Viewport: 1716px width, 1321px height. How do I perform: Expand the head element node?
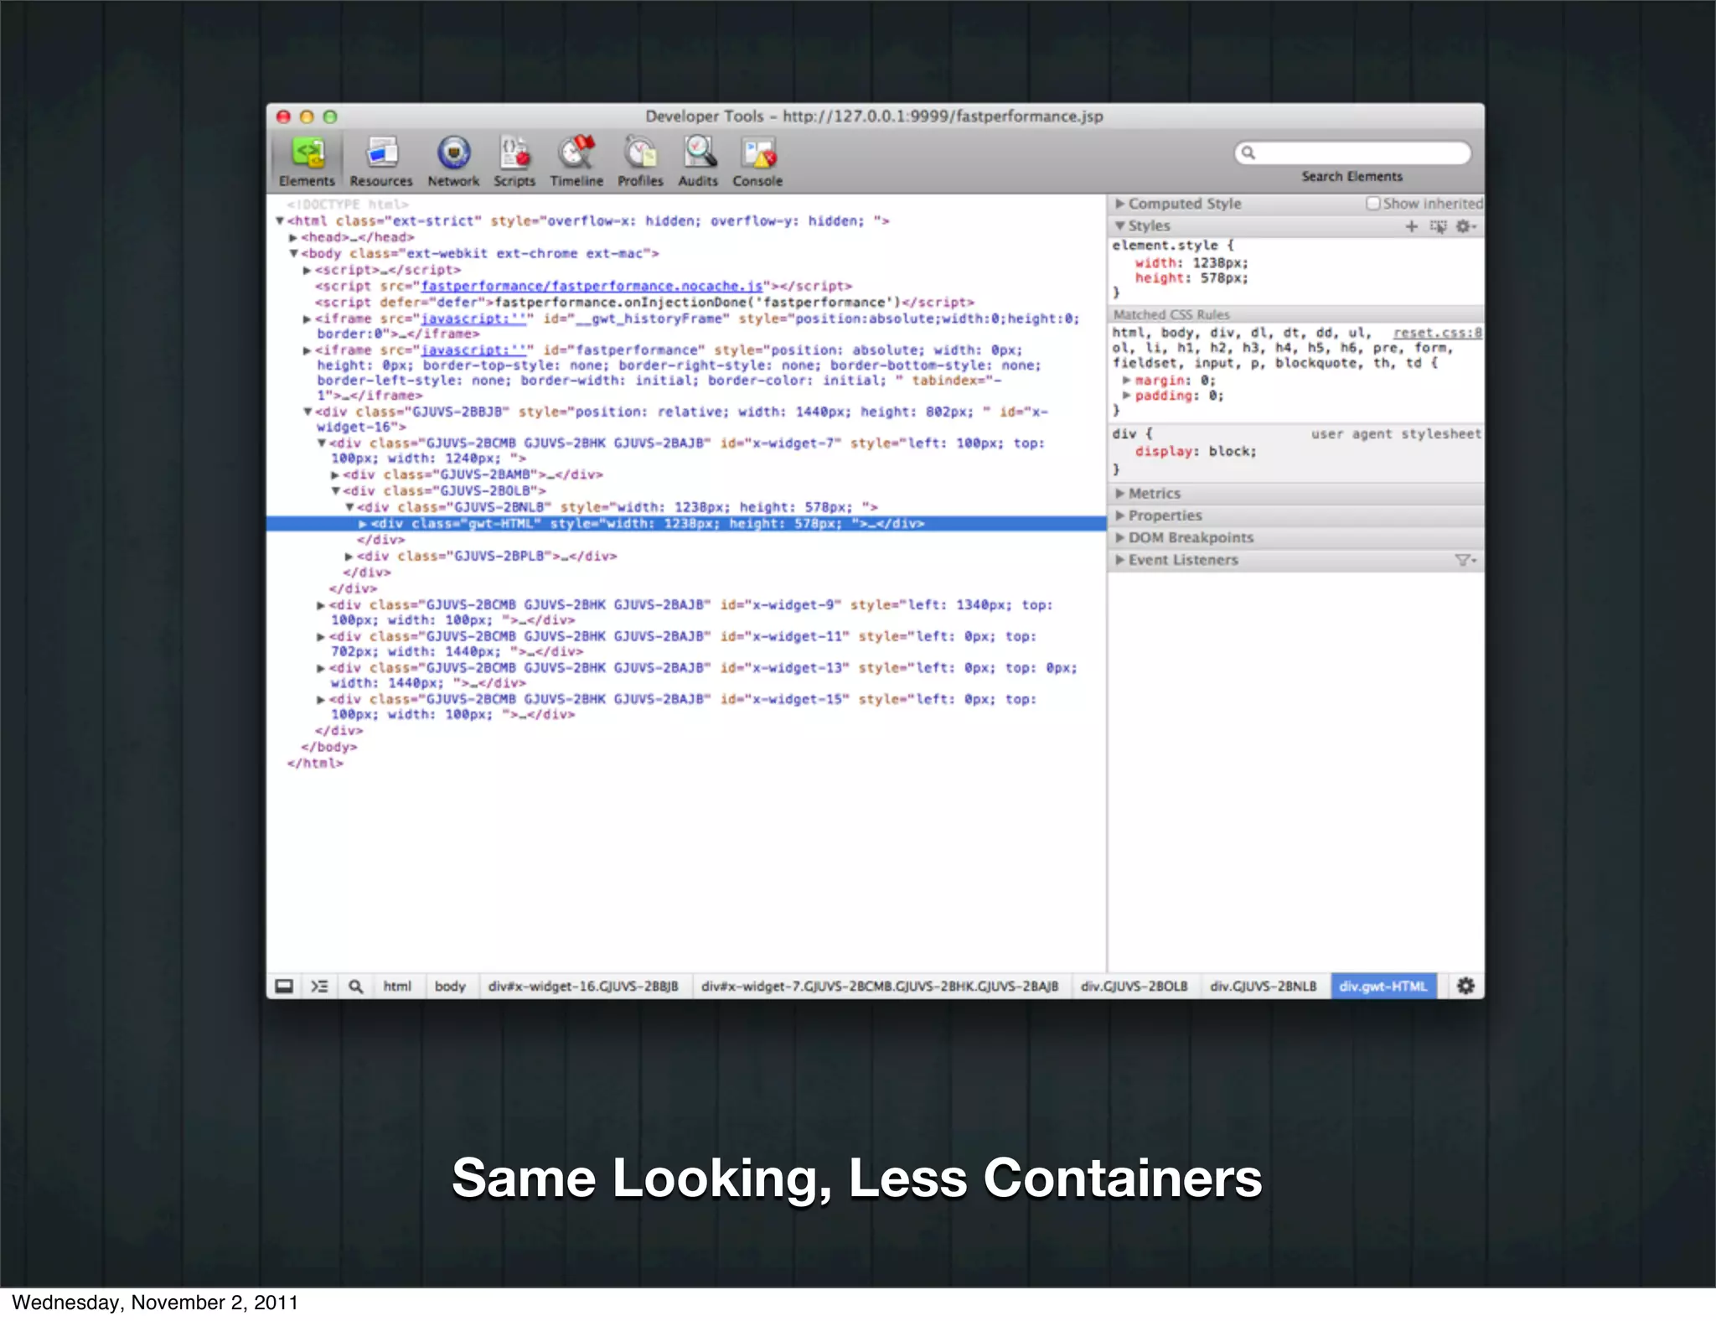coord(293,238)
